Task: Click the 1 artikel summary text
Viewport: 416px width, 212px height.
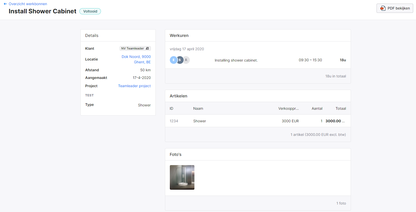Action: pos(318,135)
